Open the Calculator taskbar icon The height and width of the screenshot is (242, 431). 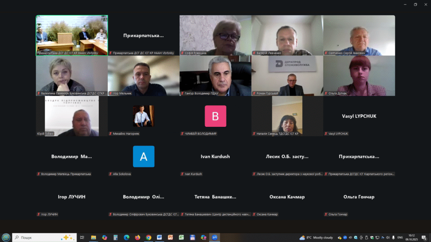[x=115, y=237]
